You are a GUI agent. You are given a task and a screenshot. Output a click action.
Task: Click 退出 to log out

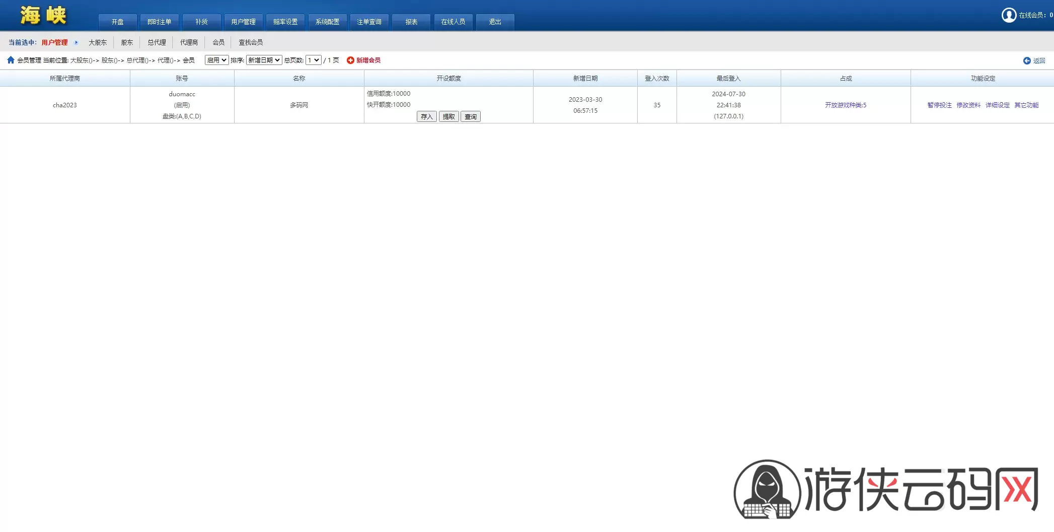point(495,22)
